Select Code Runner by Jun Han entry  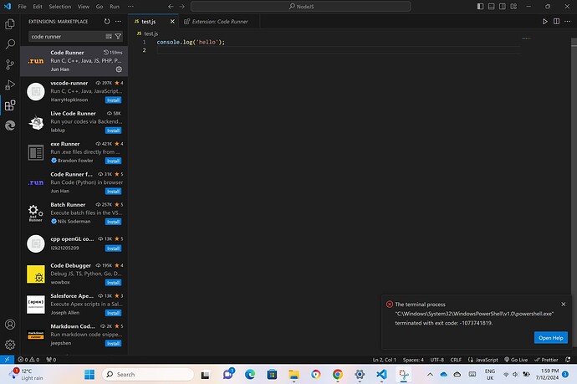tap(74, 61)
